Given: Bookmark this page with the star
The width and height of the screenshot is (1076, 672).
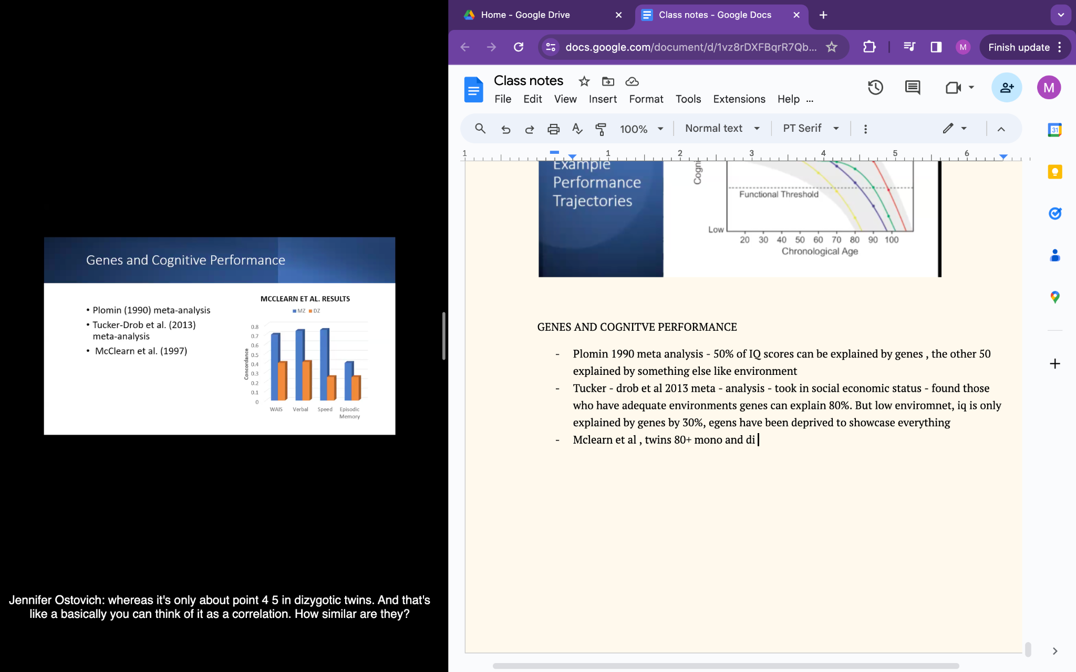Looking at the screenshot, I should click(x=832, y=47).
